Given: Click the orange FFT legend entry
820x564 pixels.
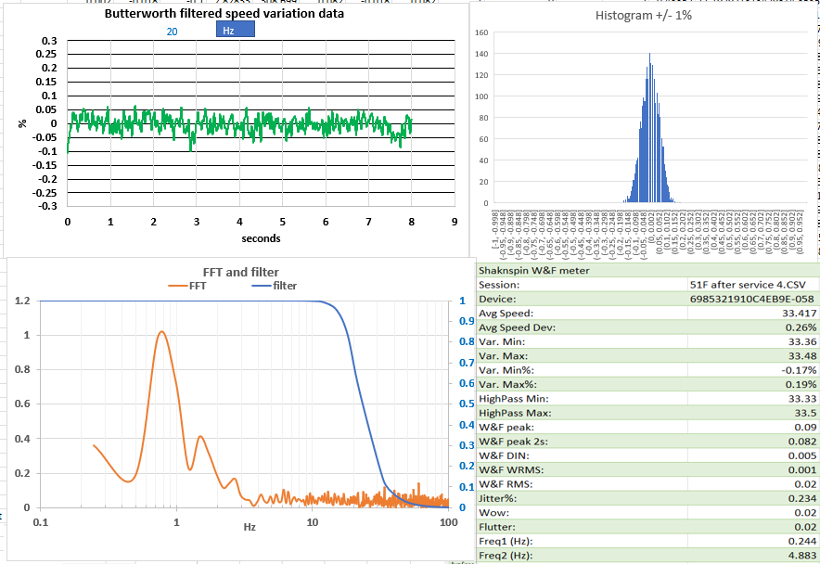Looking at the screenshot, I should coord(187,286).
